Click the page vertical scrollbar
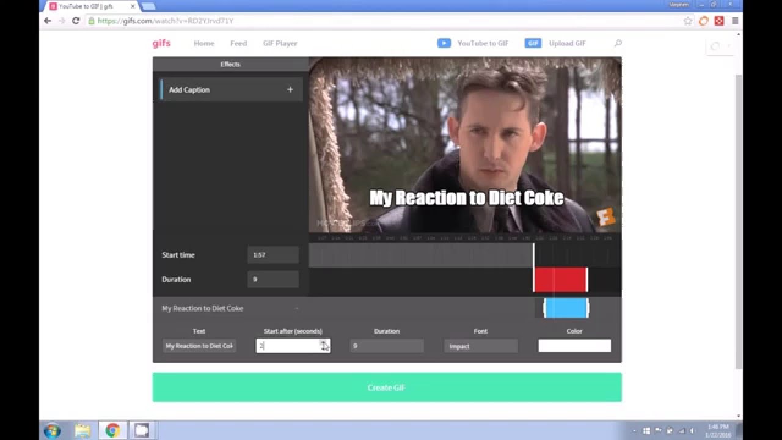The height and width of the screenshot is (440, 782). [x=739, y=220]
